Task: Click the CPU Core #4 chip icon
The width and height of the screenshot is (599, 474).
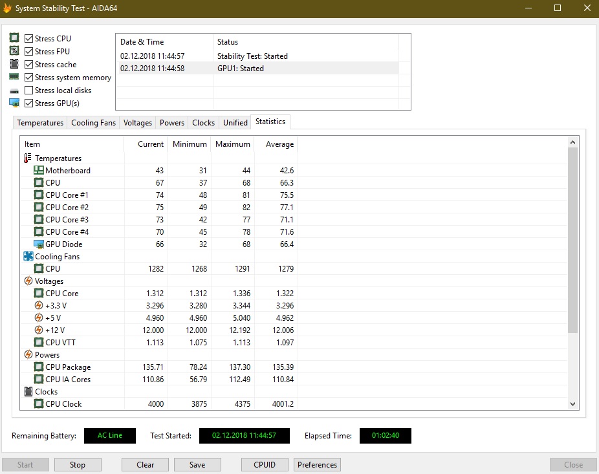Action: (x=39, y=232)
